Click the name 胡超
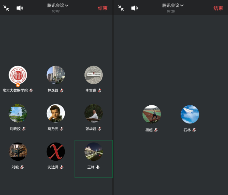 (x=149, y=130)
